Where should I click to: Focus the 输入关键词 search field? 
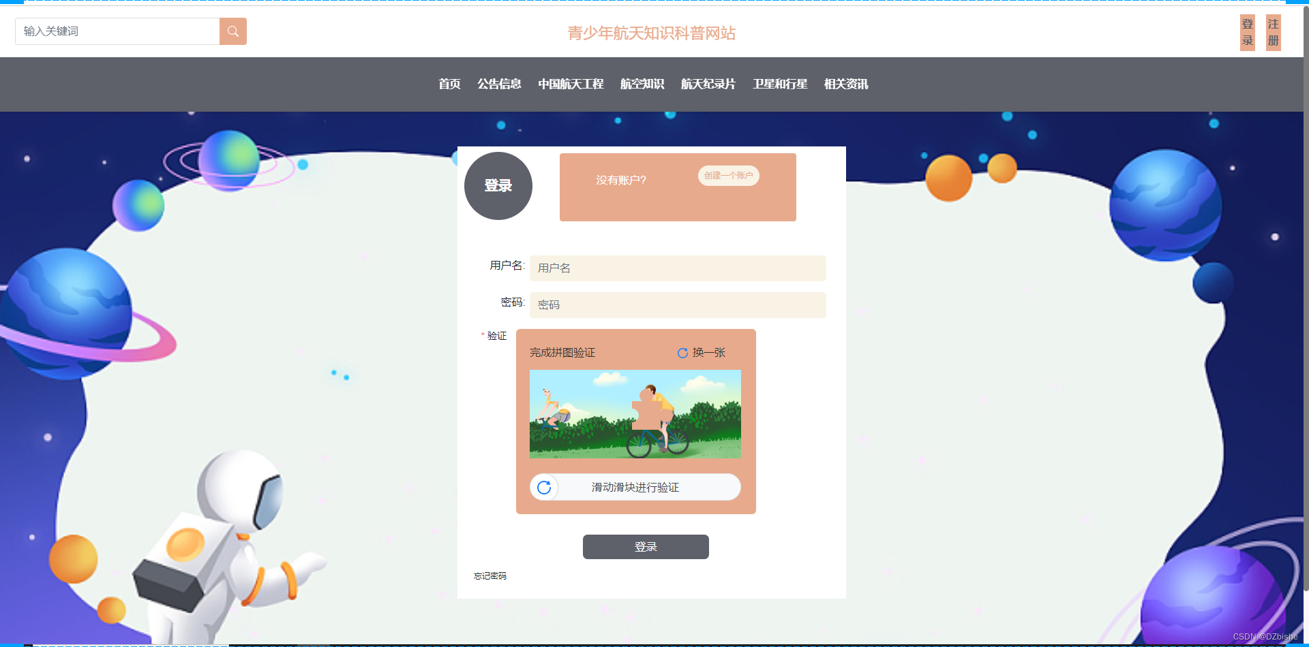pos(117,31)
